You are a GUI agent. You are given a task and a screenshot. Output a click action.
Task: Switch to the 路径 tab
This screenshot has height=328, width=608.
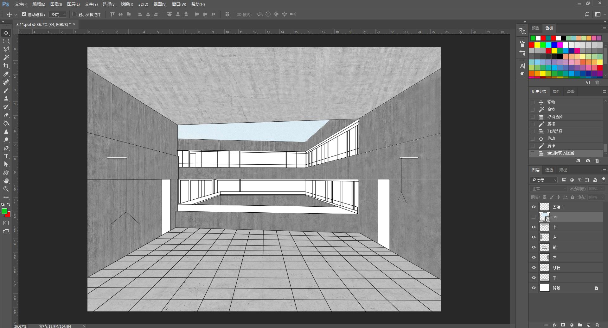click(x=563, y=170)
